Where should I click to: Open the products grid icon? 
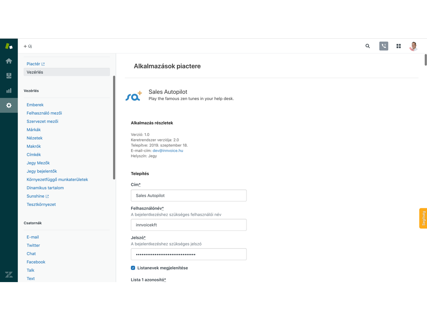398,46
